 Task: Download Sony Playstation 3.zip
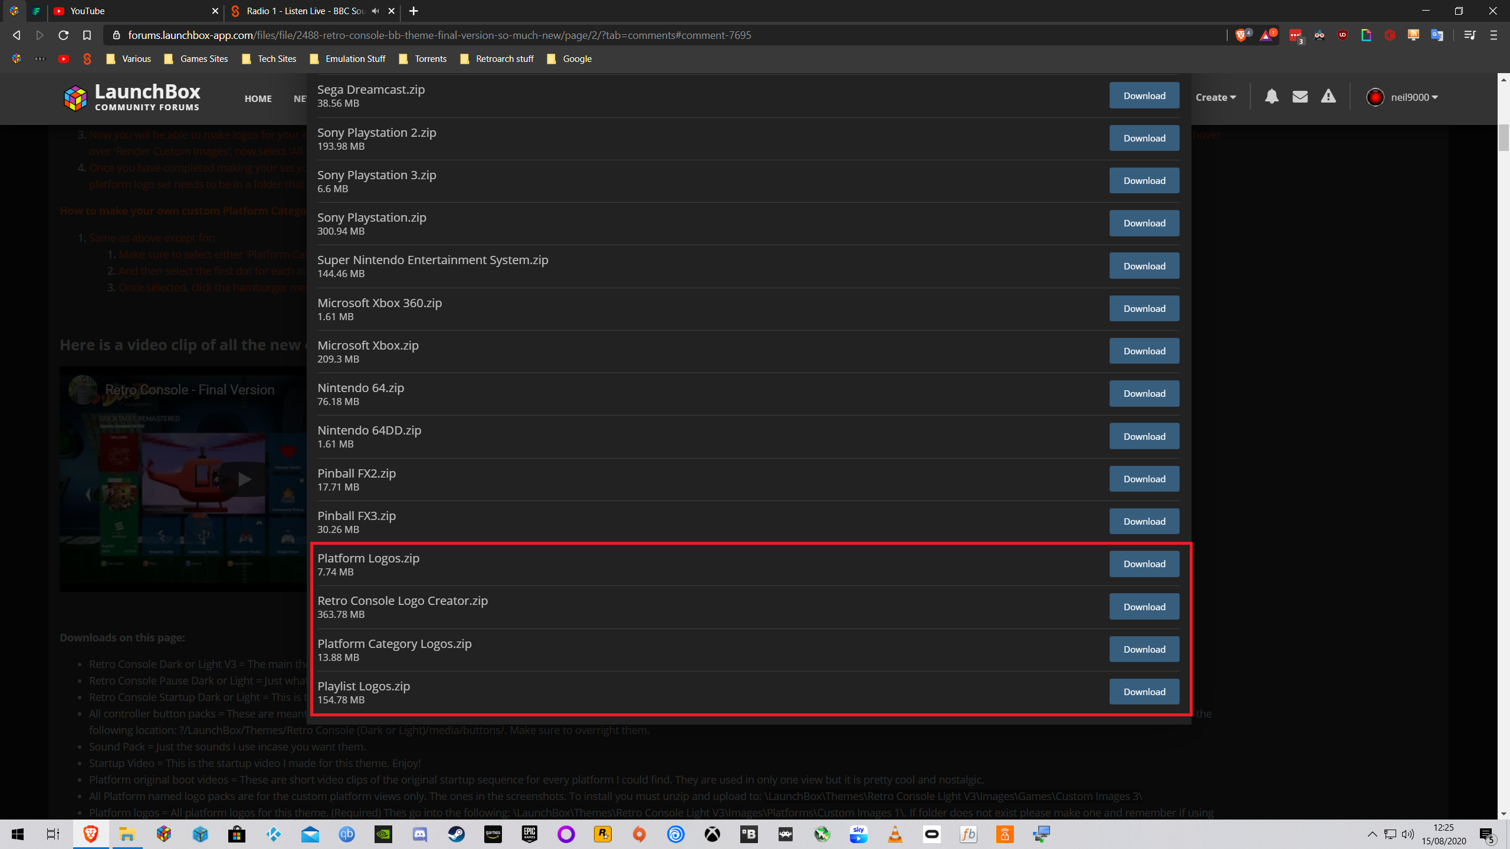tap(1144, 180)
